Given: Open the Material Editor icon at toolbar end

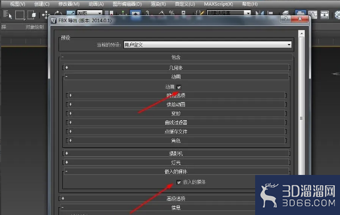Looking at the screenshot, I should click(x=337, y=15).
